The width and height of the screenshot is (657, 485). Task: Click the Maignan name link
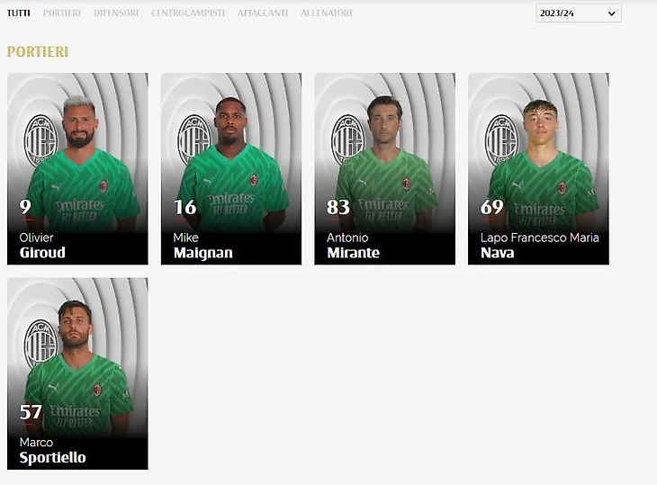point(202,253)
